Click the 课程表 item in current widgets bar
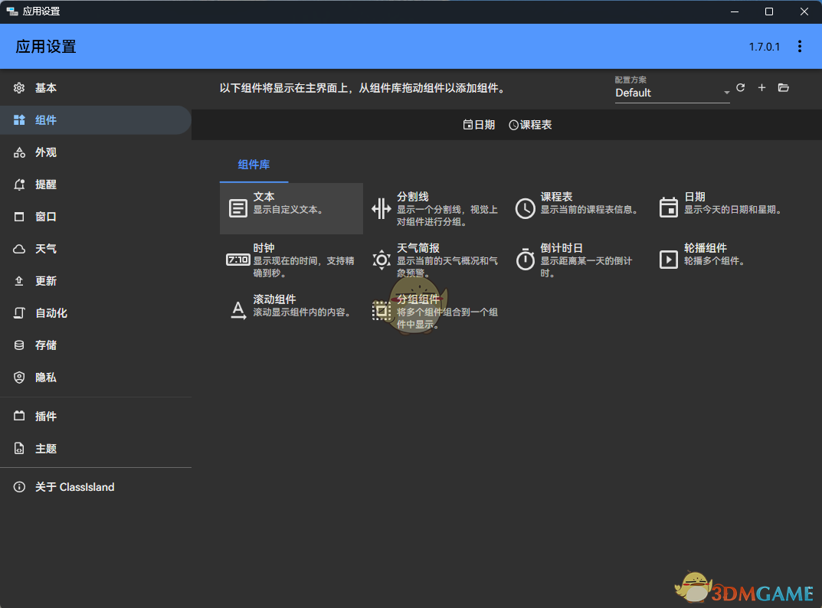Screen dimensions: 822x608 click(x=530, y=124)
